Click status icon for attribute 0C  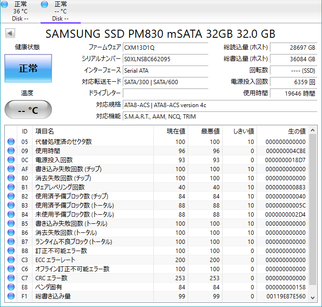(x=11, y=160)
